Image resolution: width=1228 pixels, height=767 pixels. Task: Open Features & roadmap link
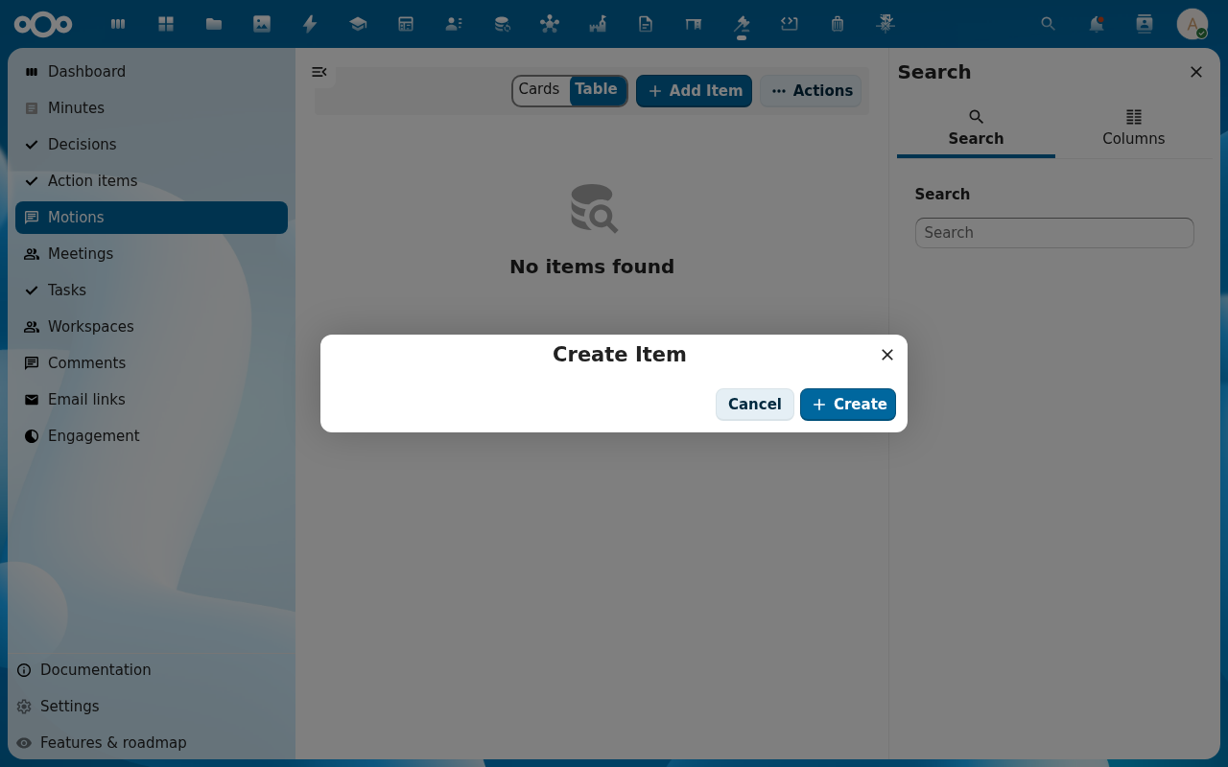(152, 743)
